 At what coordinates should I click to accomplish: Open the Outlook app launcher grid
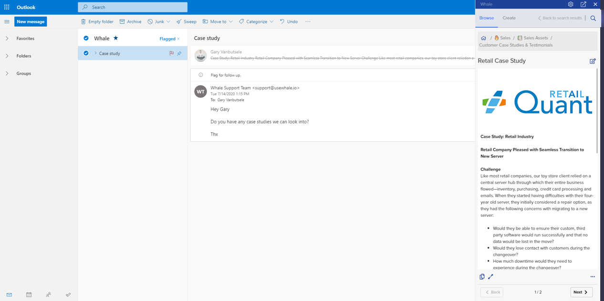point(7,7)
